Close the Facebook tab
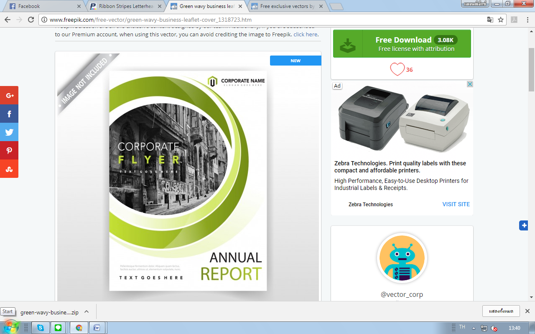The width and height of the screenshot is (535, 334). (x=79, y=7)
